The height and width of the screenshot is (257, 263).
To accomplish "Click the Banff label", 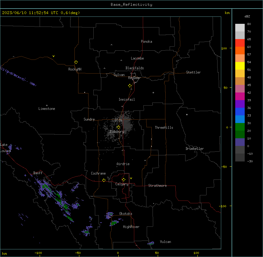I will pyautogui.click(x=38, y=173).
